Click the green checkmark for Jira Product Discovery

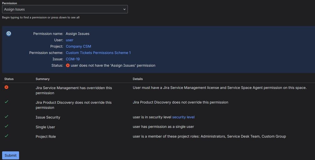tap(6, 102)
